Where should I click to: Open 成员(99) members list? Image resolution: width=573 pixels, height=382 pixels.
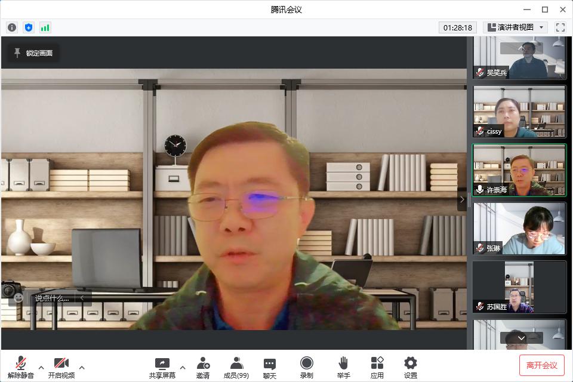pos(236,367)
